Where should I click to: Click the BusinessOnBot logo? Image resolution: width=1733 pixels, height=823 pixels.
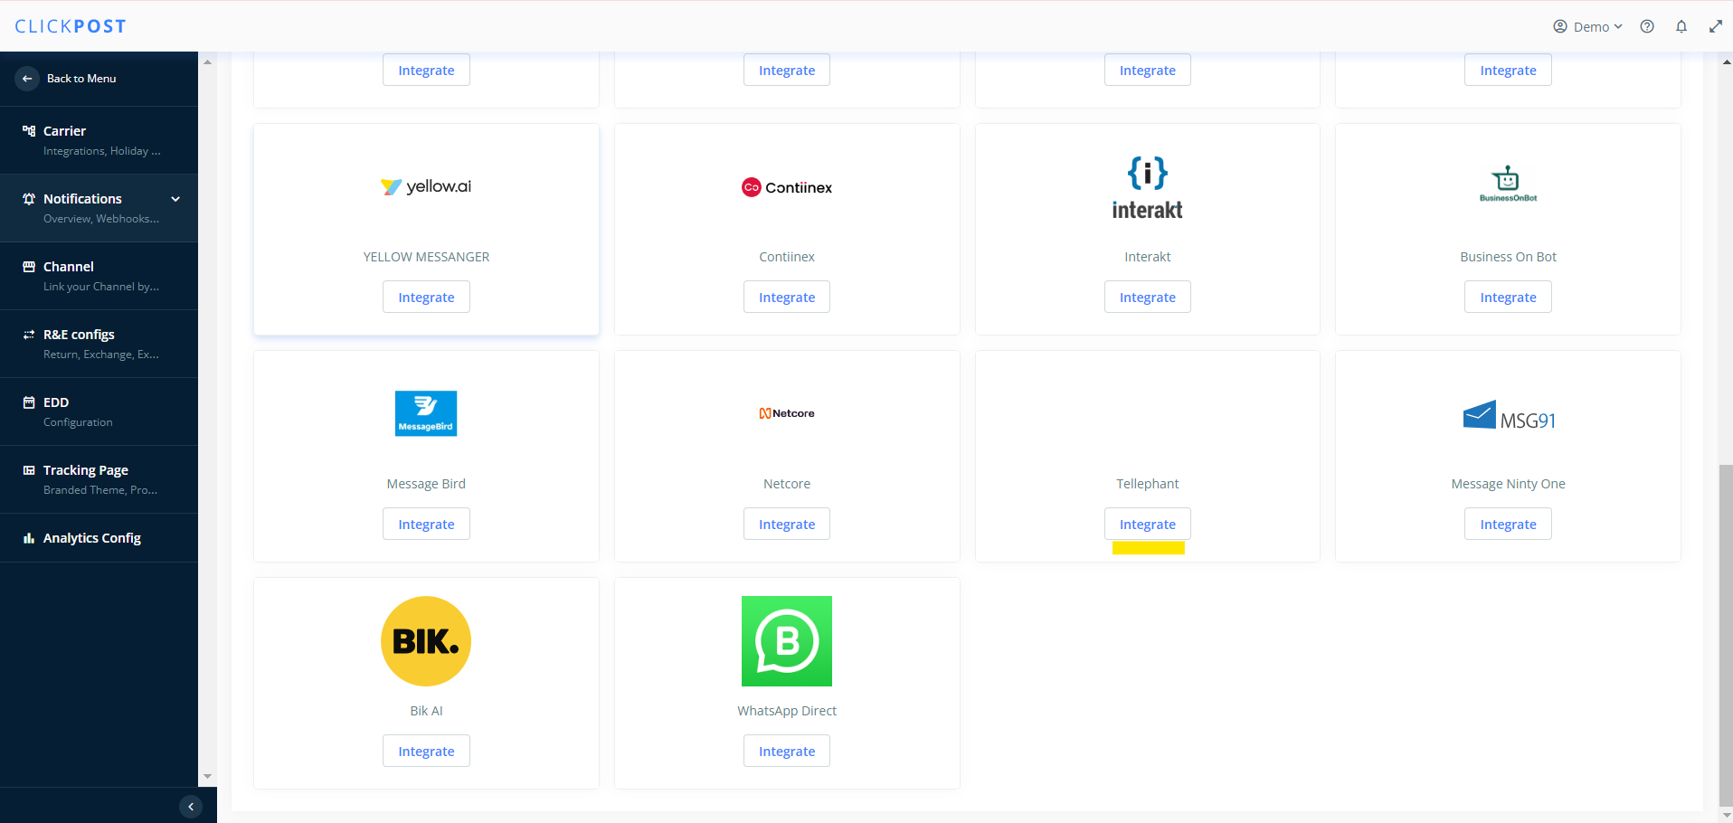click(x=1508, y=184)
